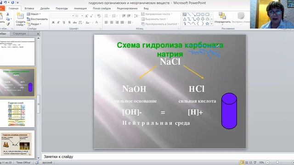Toggle Underline (Ч) formatting
Image resolution: width=294 pixels, height=165 pixels.
[64, 22]
